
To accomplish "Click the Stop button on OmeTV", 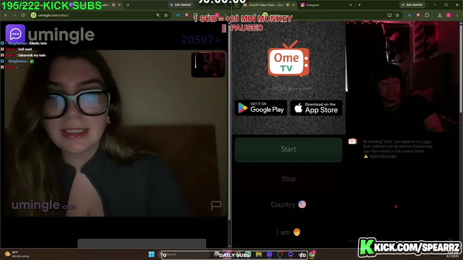I will [288, 179].
